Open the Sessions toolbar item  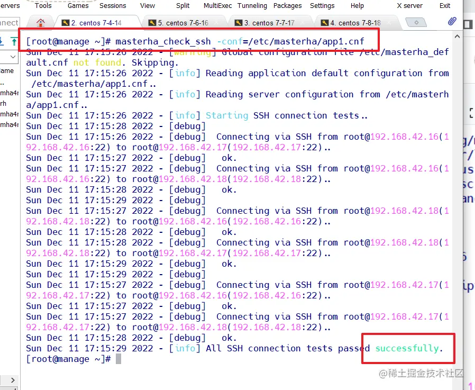pyautogui.click(x=113, y=5)
